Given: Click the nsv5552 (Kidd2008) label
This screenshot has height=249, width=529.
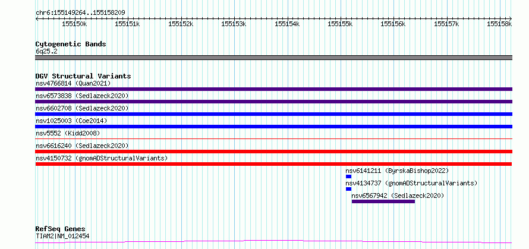Looking at the screenshot, I should click(68, 133).
